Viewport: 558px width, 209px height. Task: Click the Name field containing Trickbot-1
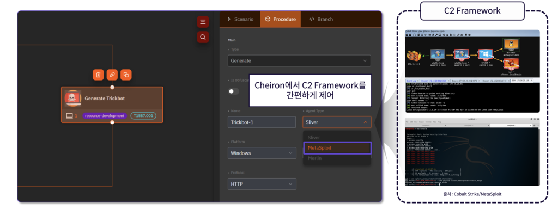click(x=262, y=122)
